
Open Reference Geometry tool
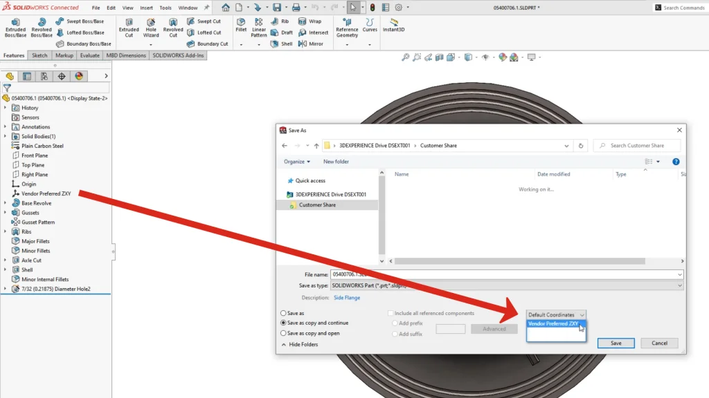click(347, 27)
